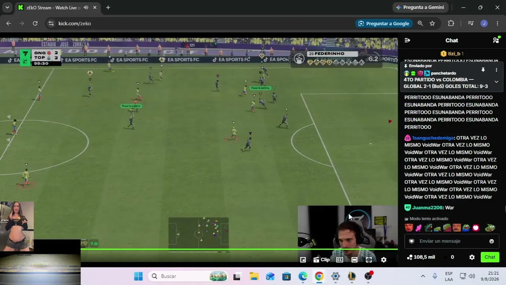506x285 pixels.
Task: Open the Windows Start menu
Action: tap(138, 276)
